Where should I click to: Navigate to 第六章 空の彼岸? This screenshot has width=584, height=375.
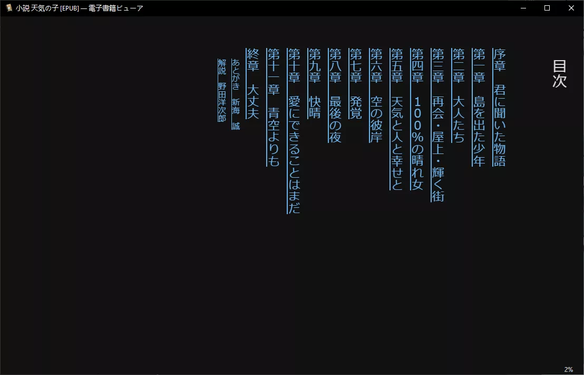pos(376,95)
